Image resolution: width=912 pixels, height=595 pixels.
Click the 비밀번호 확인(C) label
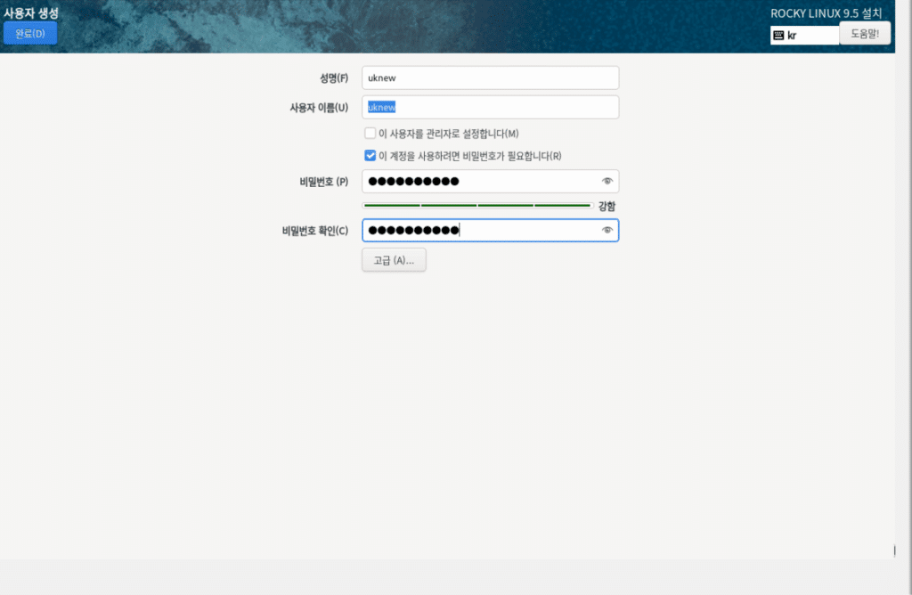[314, 231]
